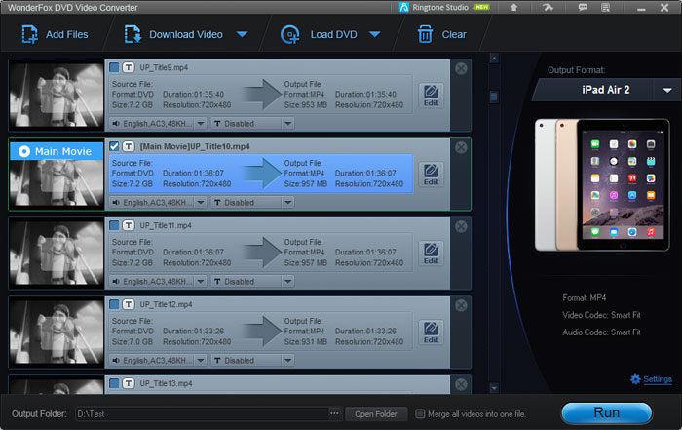This screenshot has width=682, height=430.
Task: Start conversion with Run button
Action: point(607,412)
